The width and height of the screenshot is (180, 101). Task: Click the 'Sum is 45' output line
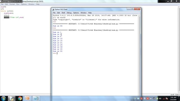point(57,49)
